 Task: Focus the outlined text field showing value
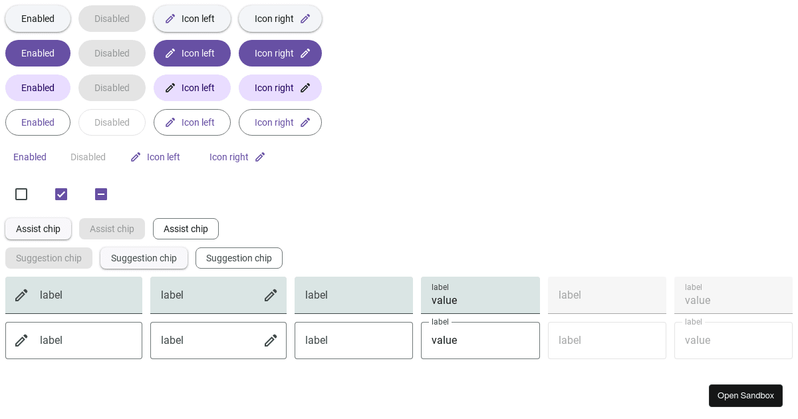480,341
